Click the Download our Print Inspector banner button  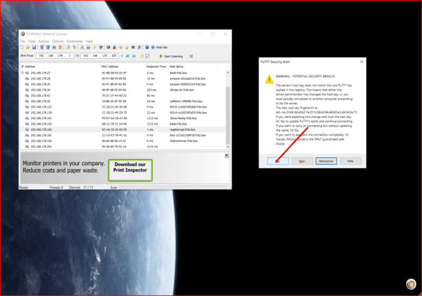pos(130,170)
